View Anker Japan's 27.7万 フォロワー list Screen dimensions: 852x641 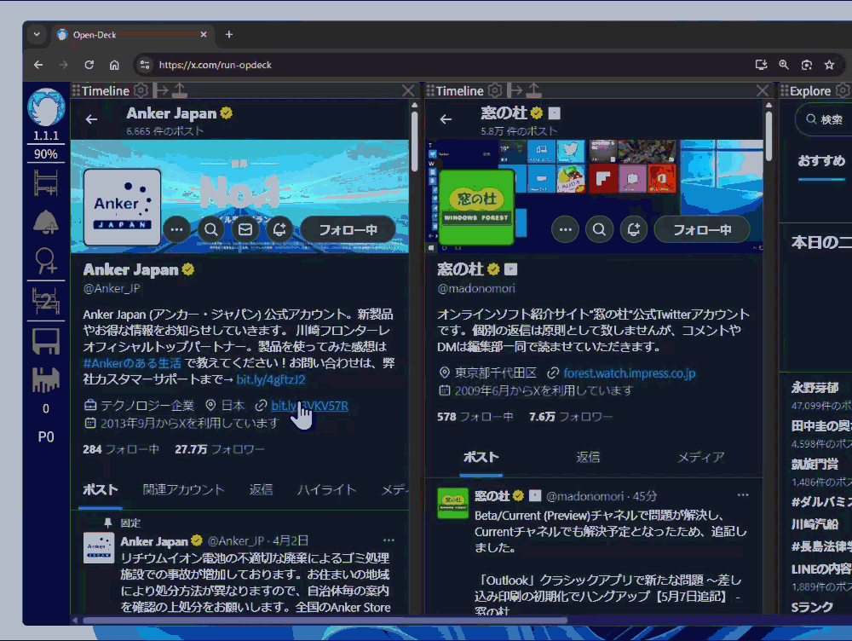220,449
